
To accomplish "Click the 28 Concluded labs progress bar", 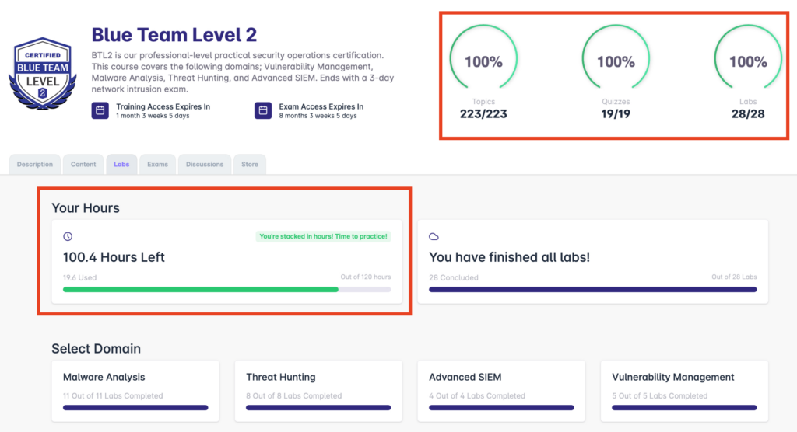I will [592, 289].
